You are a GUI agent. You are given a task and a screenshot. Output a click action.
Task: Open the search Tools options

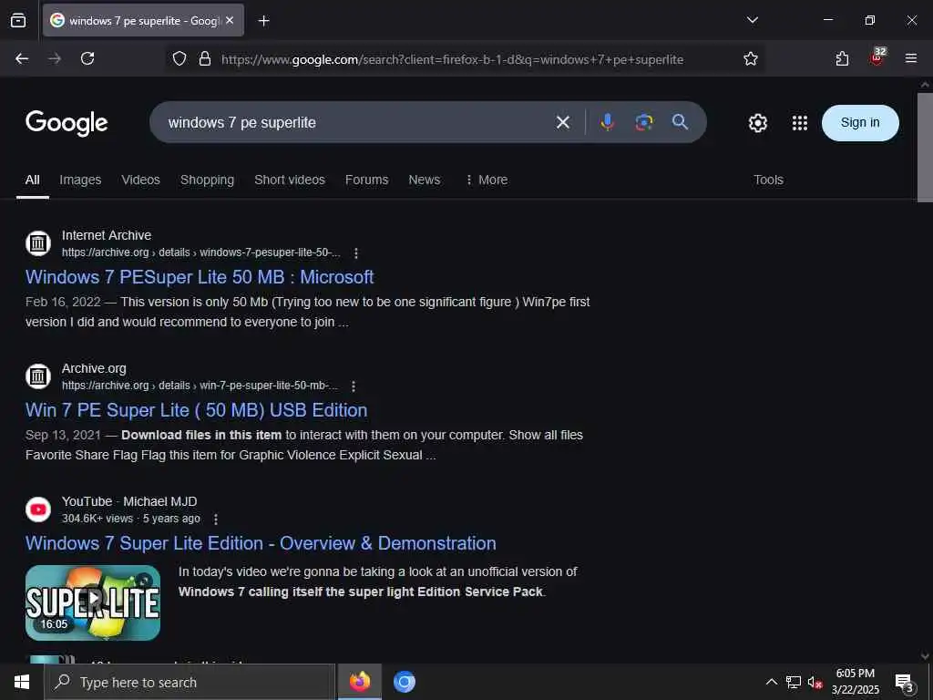pyautogui.click(x=768, y=180)
